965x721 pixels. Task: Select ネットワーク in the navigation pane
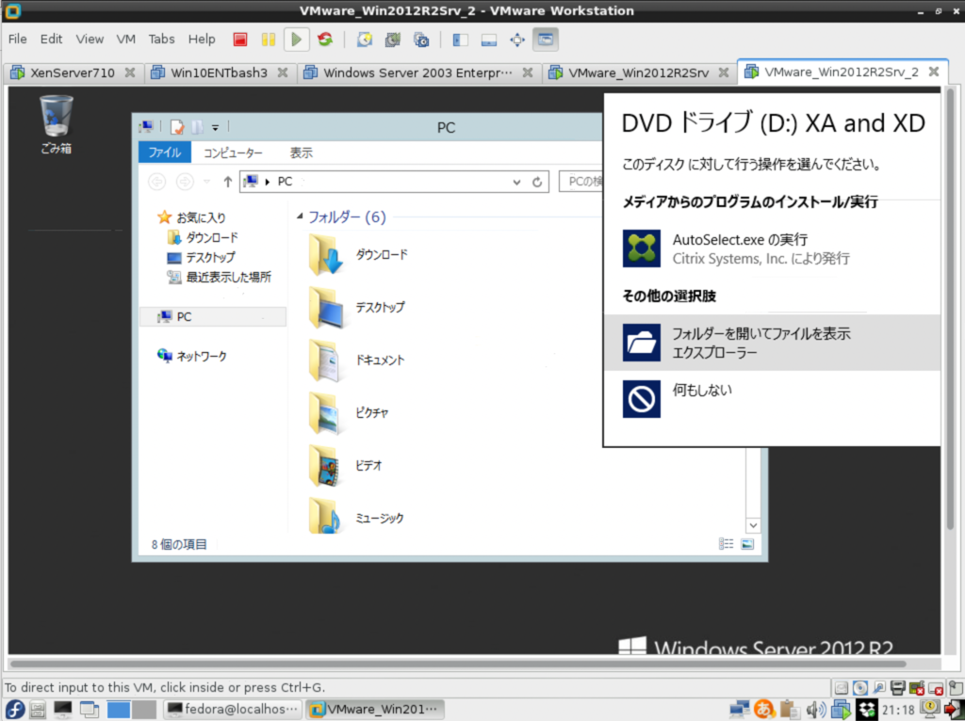192,356
